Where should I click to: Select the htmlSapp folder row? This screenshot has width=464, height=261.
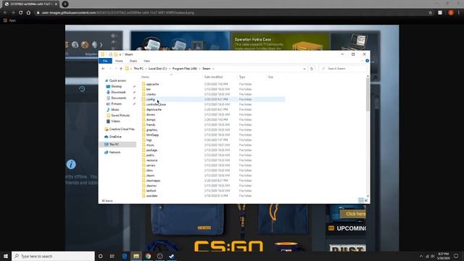tap(213, 135)
